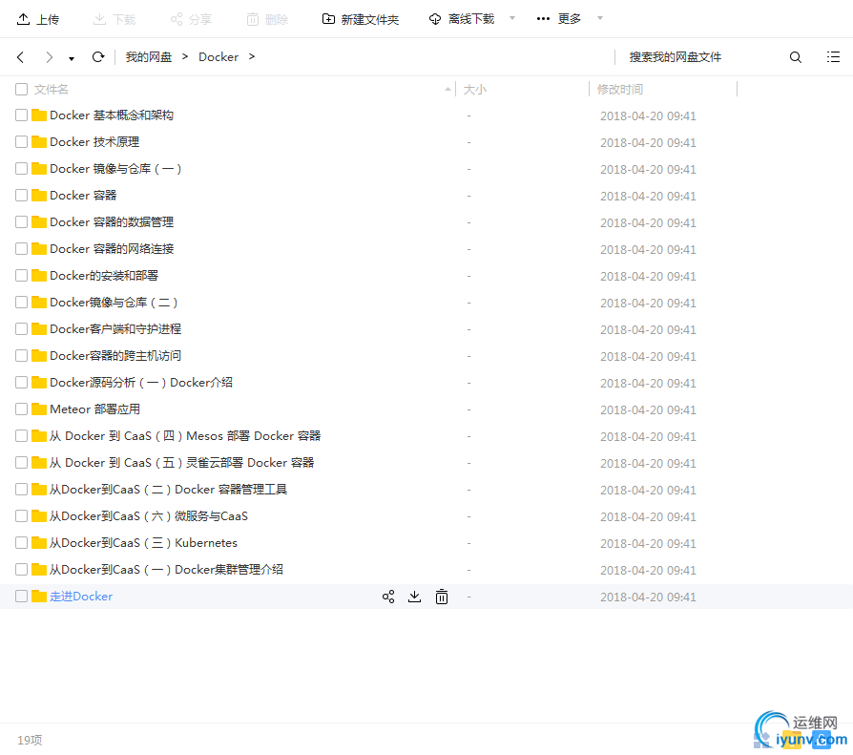This screenshot has height=755, width=853.
Task: Open folder Docker 容器的数据管理
Action: 112,221
